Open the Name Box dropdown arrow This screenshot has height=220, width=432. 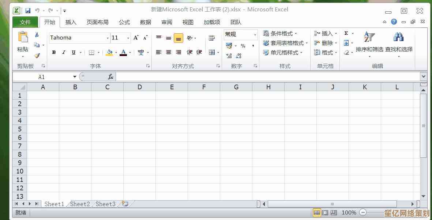(75, 77)
